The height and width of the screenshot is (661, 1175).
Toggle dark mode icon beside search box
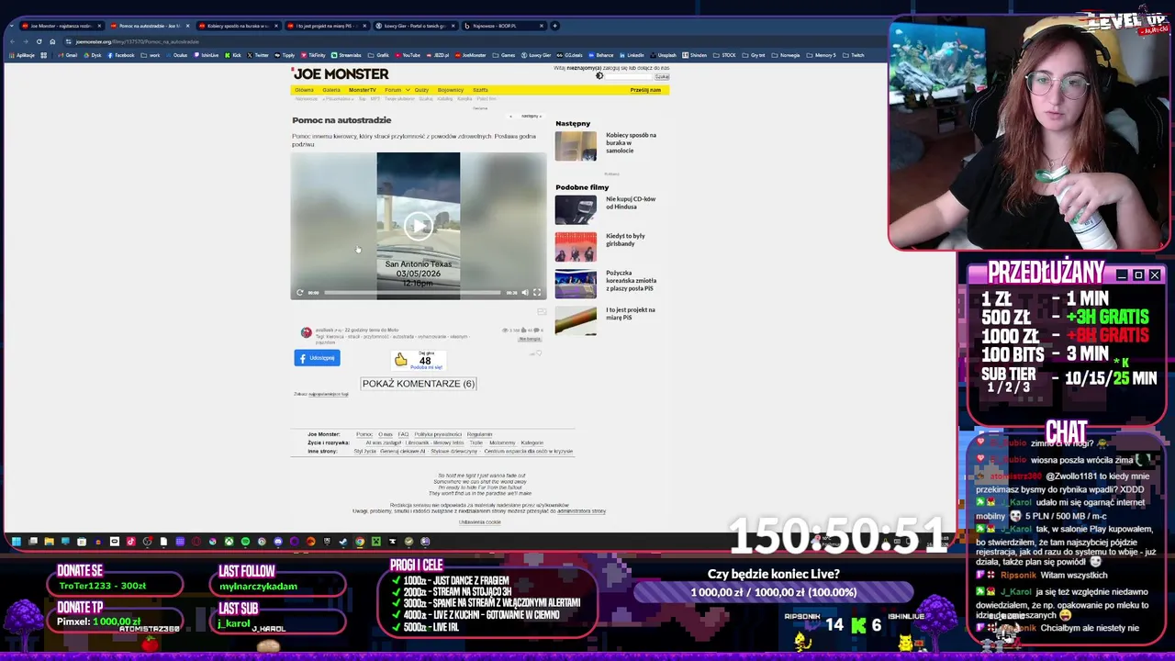(599, 76)
